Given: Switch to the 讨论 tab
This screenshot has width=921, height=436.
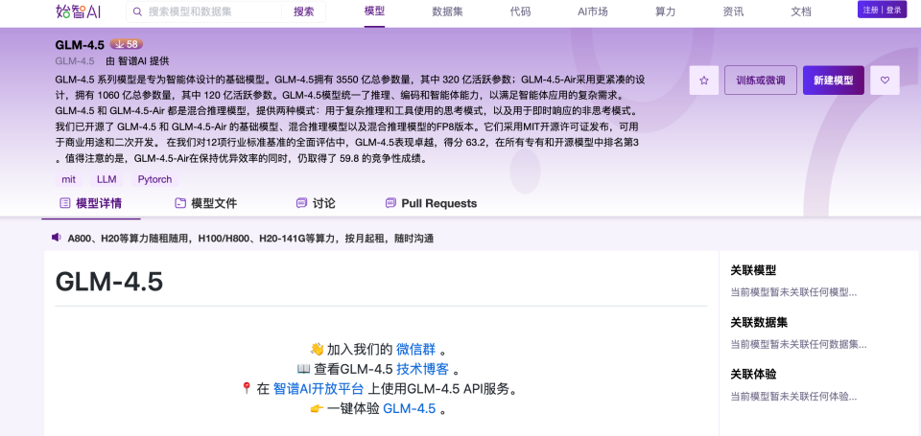Looking at the screenshot, I should [x=316, y=203].
